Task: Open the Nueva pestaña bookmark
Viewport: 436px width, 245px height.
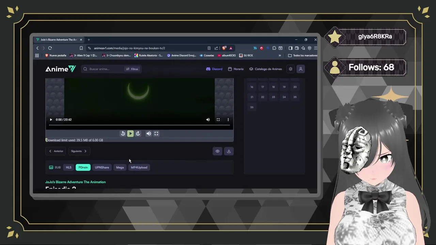Action: [x=56, y=55]
